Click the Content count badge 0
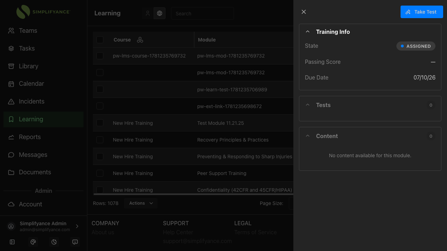Screen dimensions: 447x251 click(x=431, y=136)
